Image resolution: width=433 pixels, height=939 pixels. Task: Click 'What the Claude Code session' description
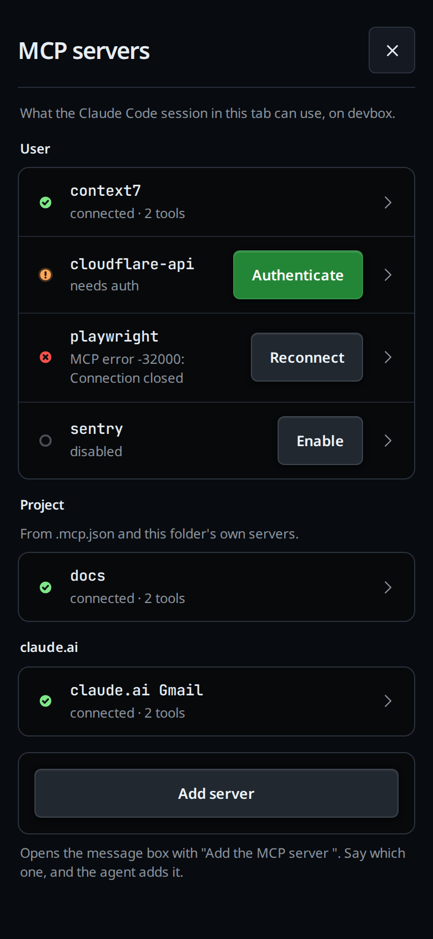[x=208, y=113]
